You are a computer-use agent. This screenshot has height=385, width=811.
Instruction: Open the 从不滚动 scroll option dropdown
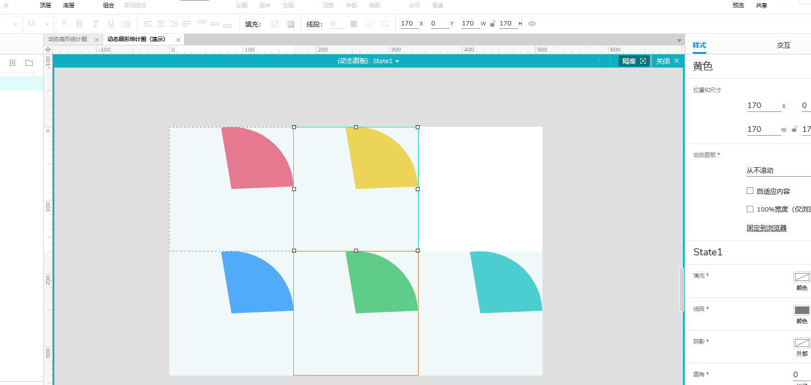tap(779, 171)
